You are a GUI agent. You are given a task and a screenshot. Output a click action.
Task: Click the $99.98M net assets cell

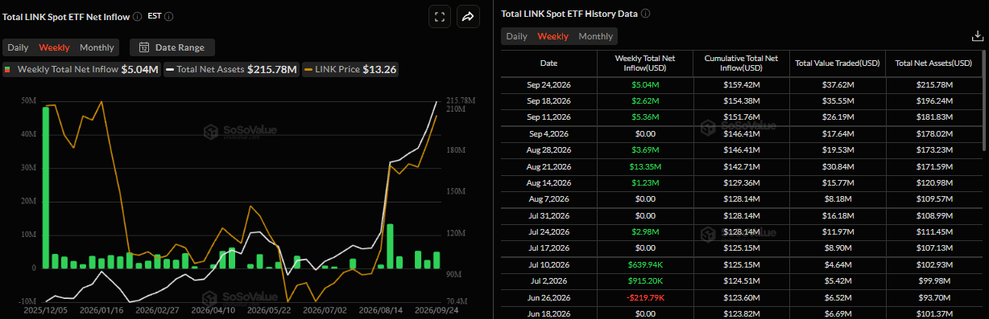934,280
